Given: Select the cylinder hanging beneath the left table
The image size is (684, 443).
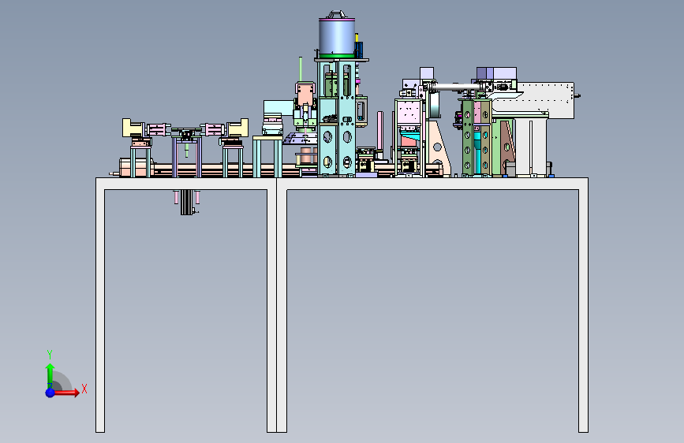Looking at the screenshot, I should pos(187,203).
